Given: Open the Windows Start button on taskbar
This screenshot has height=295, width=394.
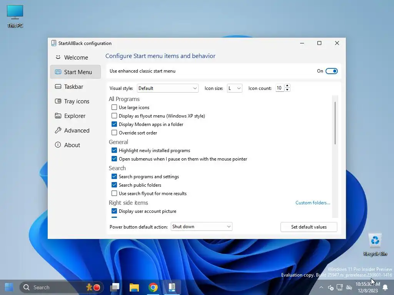Looking at the screenshot, I should coord(9,287).
